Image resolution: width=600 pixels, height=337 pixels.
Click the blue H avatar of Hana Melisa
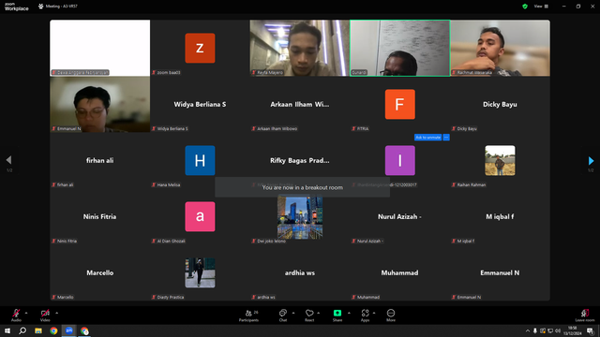point(200,160)
